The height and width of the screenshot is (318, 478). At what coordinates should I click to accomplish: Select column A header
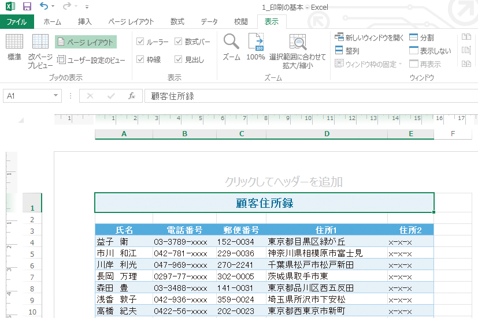click(124, 134)
